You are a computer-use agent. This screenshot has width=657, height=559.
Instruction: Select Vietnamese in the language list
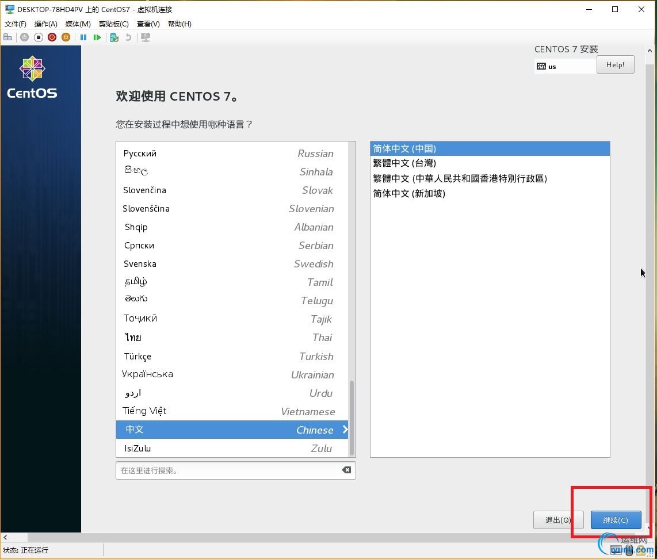[x=232, y=412]
